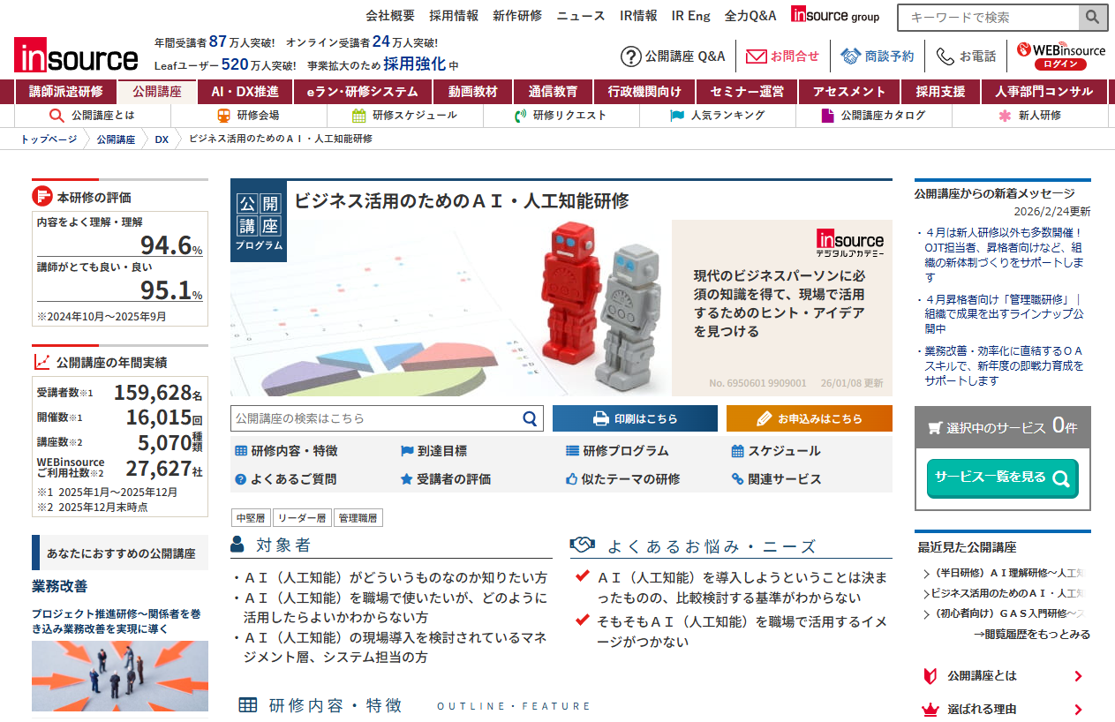The width and height of the screenshot is (1115, 722).
Task: Click the insource logo at top left
Action: coord(76,55)
